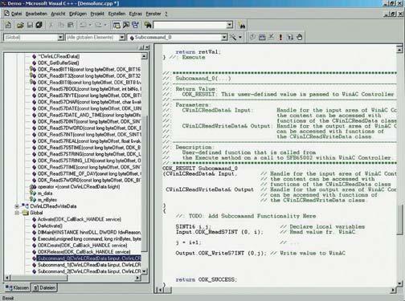Open the Projekt menu
This screenshot has height=301, width=405.
point(97,14)
